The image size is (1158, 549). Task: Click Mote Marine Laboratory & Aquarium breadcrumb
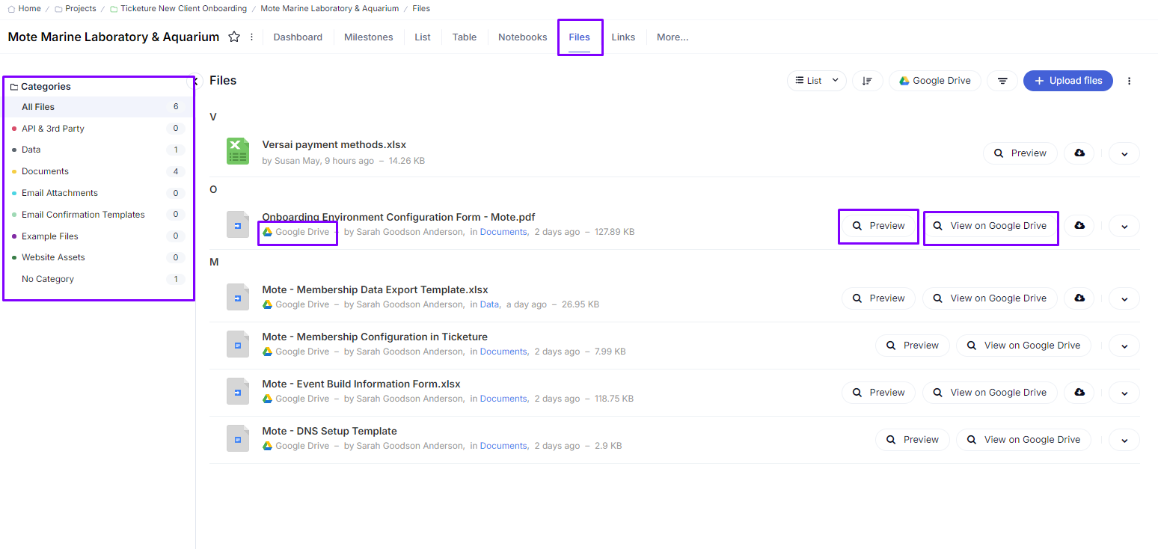coord(330,9)
